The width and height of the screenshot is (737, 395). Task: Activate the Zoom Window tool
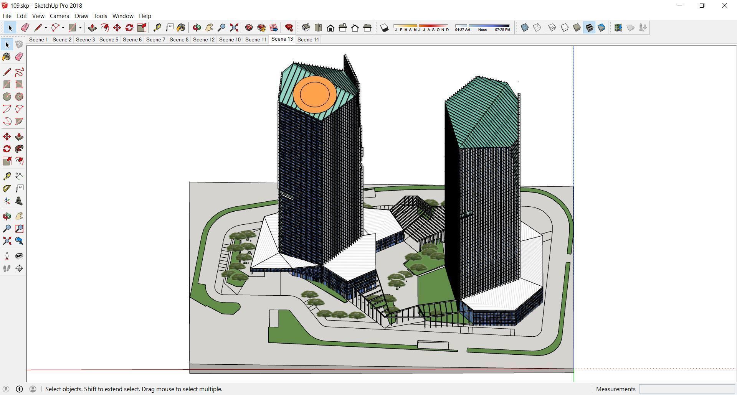19,229
